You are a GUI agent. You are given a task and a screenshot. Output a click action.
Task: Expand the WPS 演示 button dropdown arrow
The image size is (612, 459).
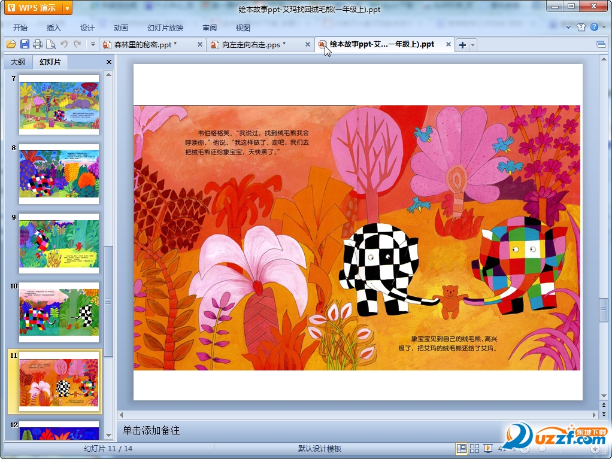68,8
